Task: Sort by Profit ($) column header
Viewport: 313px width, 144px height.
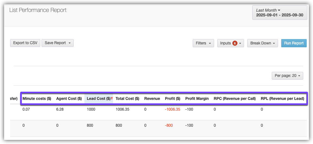Action: coord(173,99)
